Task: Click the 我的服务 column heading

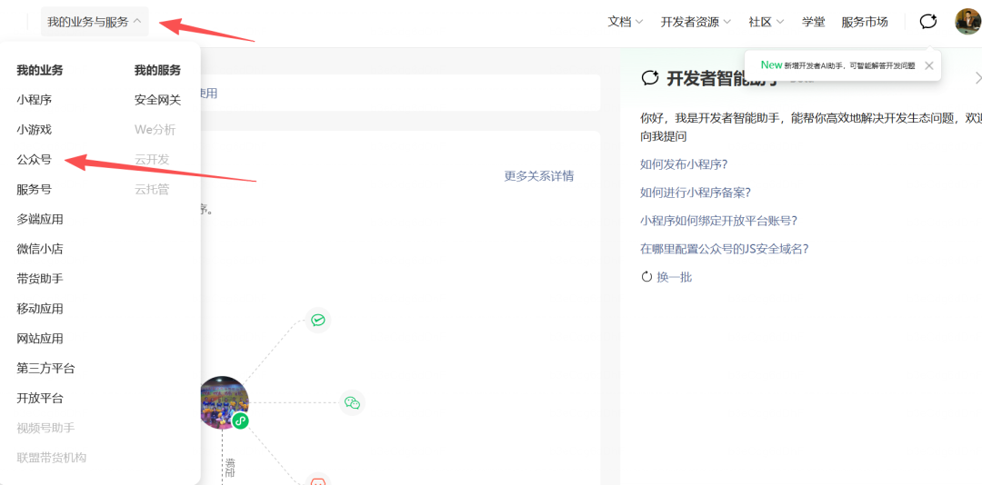Action: (158, 70)
